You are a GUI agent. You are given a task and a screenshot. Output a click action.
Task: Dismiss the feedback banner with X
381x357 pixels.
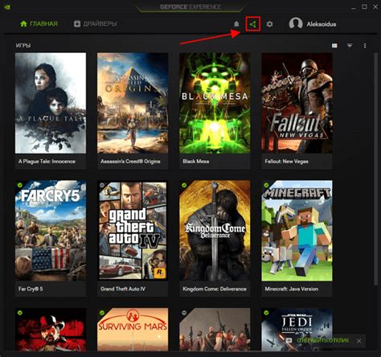[x=359, y=341]
